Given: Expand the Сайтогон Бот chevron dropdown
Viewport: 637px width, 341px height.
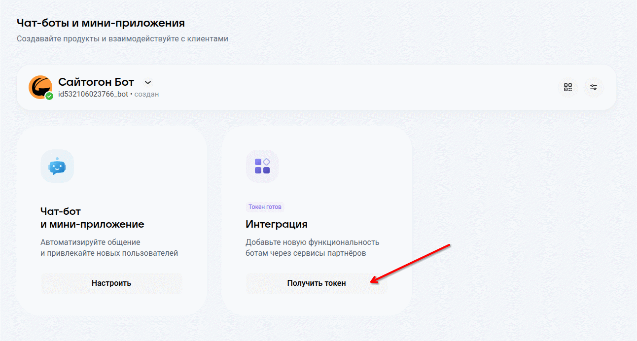Looking at the screenshot, I should 147,82.
